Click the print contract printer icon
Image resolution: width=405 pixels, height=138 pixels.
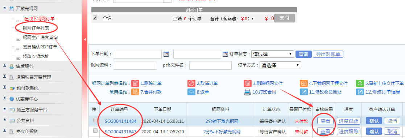point(248,92)
